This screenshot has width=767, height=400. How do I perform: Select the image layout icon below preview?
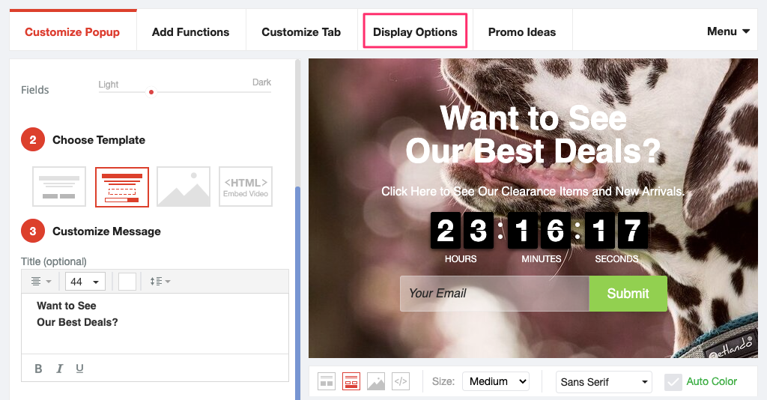(x=376, y=381)
